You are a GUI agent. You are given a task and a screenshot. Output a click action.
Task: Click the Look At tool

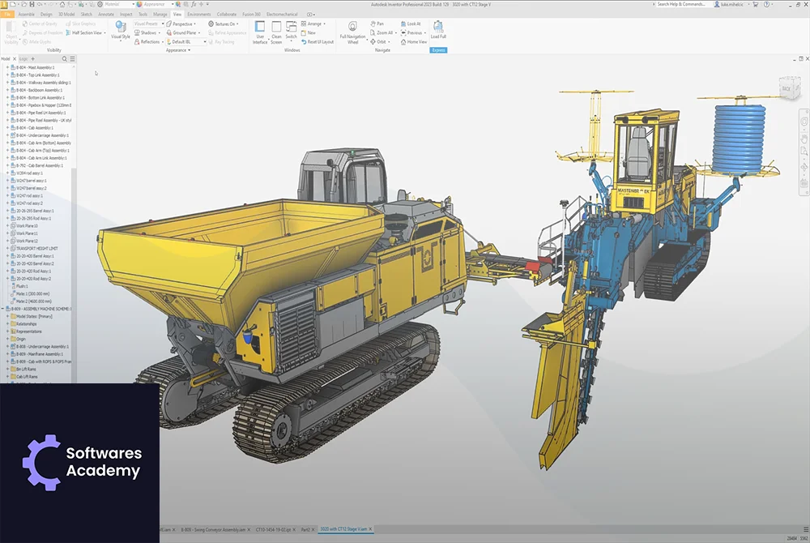coord(411,24)
